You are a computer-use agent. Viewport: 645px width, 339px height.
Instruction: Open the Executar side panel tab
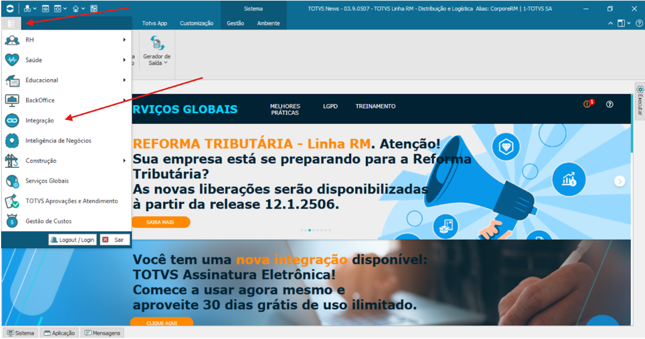click(x=640, y=100)
